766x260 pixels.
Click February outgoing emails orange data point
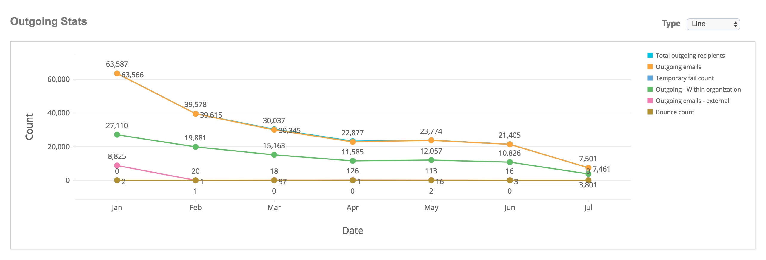tap(196, 114)
